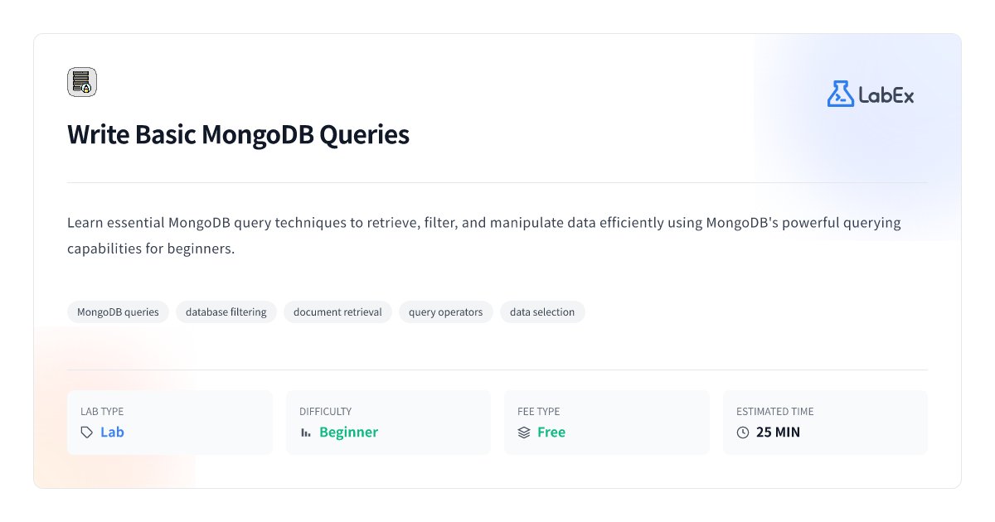This screenshot has height=522, width=995.
Task: Select the database filtering tag
Action: point(226,312)
